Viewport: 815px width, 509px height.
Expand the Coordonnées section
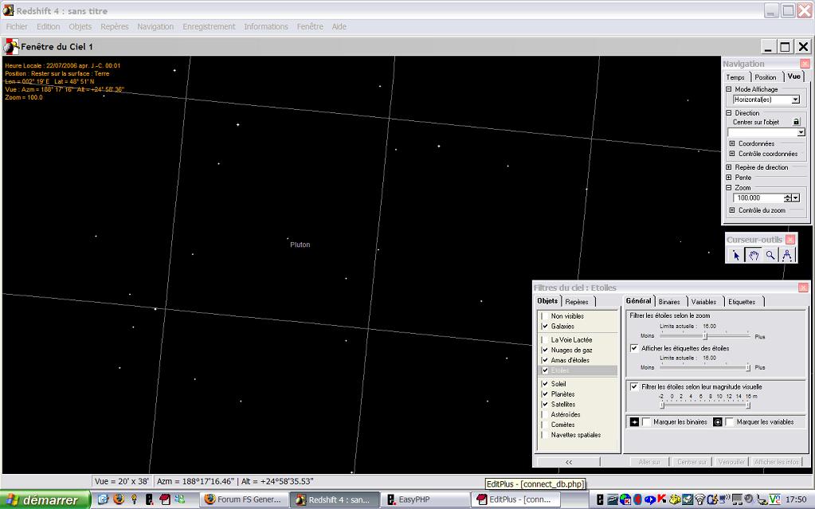732,144
